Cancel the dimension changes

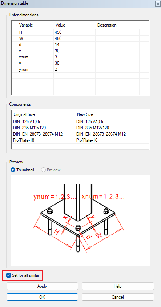click(118, 297)
